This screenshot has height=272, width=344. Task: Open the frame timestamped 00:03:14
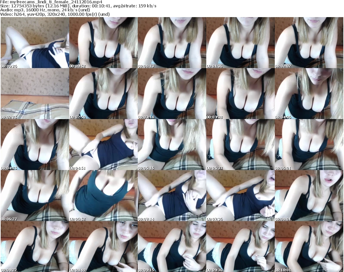click(172, 94)
